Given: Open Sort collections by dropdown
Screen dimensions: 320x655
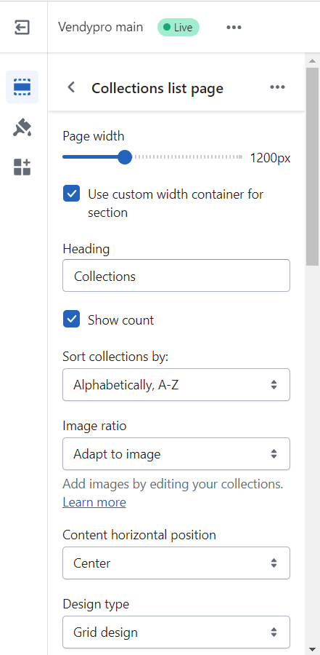Looking at the screenshot, I should (176, 385).
